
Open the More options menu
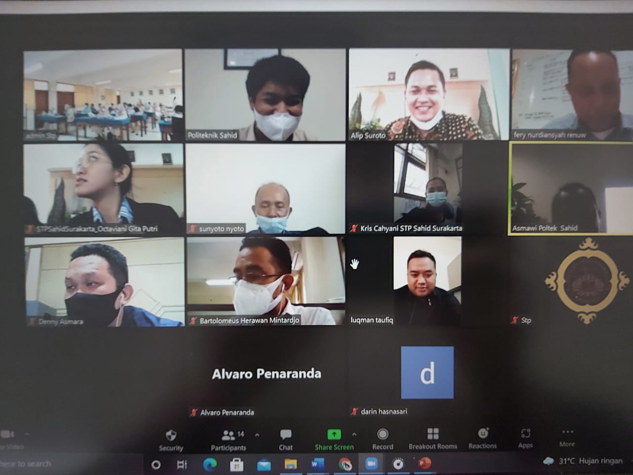567,438
